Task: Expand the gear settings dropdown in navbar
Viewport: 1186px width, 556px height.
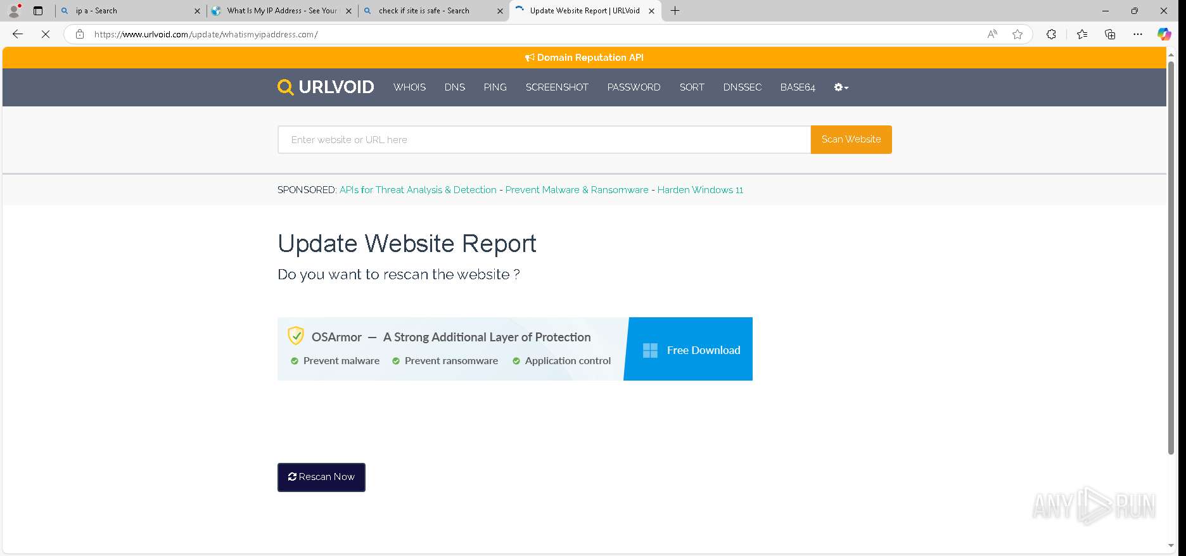Action: (x=841, y=87)
